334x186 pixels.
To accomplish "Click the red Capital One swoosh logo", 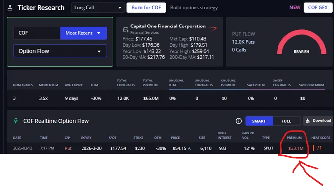I will coord(213,29).
